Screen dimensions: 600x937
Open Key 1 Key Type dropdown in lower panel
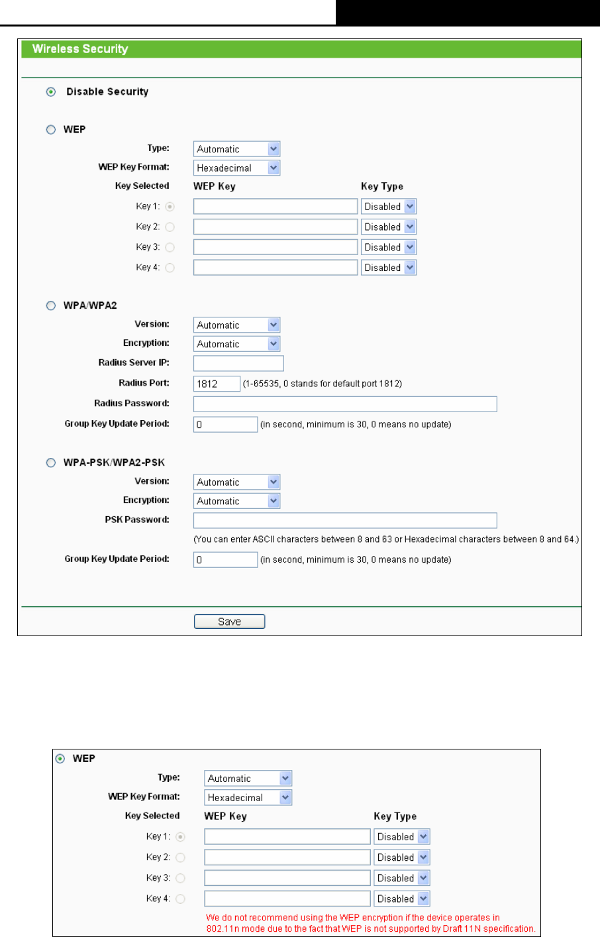coord(402,837)
